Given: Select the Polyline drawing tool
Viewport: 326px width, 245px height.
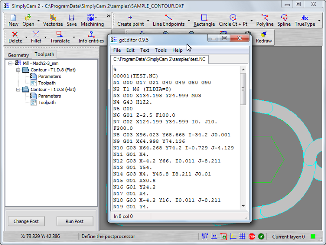Looking at the screenshot, I should 265,20.
